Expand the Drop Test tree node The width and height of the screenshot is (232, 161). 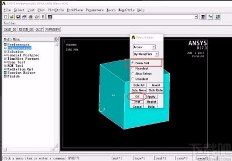pyautogui.click(x=5, y=62)
